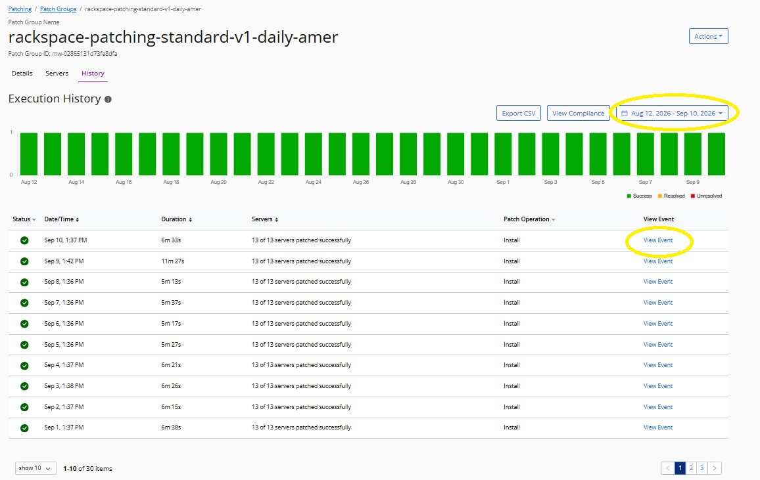Go to page 1 of results
The image size is (760, 480).
[x=680, y=468]
